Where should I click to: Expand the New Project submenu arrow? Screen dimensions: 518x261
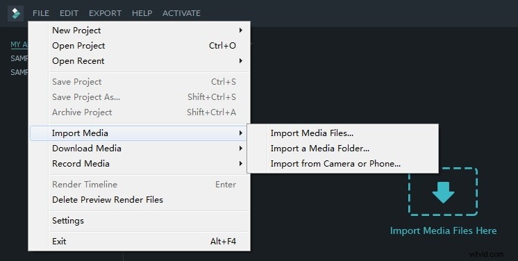click(x=241, y=31)
